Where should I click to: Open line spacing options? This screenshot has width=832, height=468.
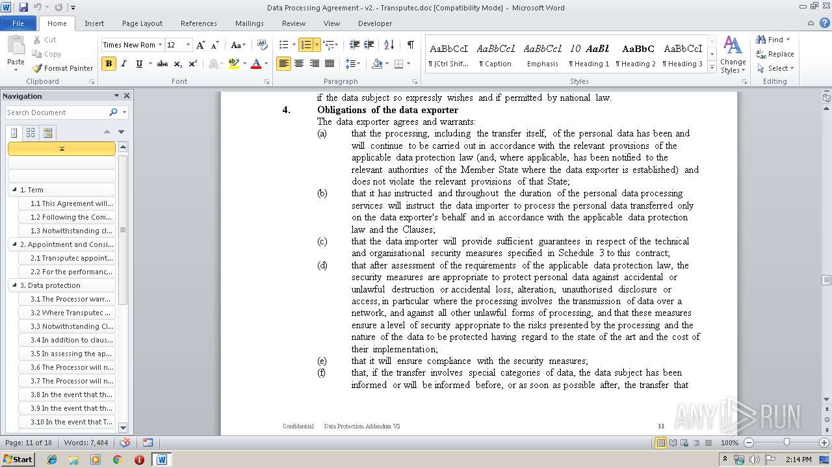click(352, 64)
